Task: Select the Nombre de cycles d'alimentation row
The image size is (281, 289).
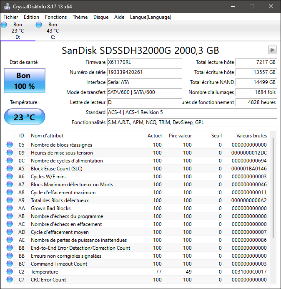Action: [137, 160]
